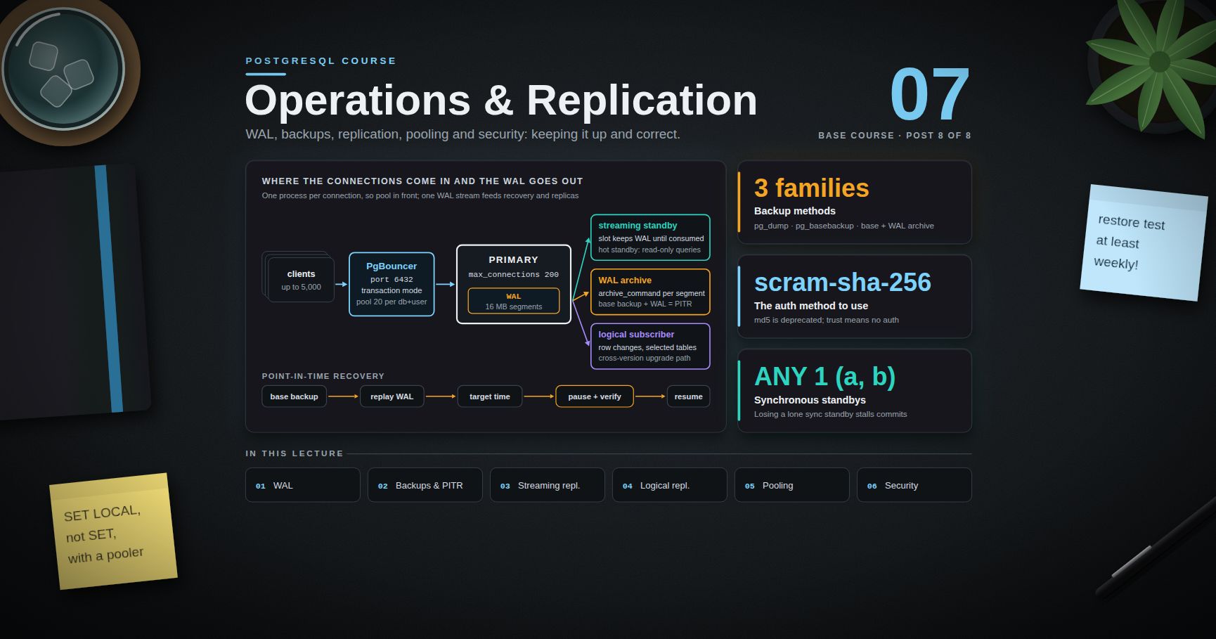Click the yellow SET LOCAL sticky note

113,531
